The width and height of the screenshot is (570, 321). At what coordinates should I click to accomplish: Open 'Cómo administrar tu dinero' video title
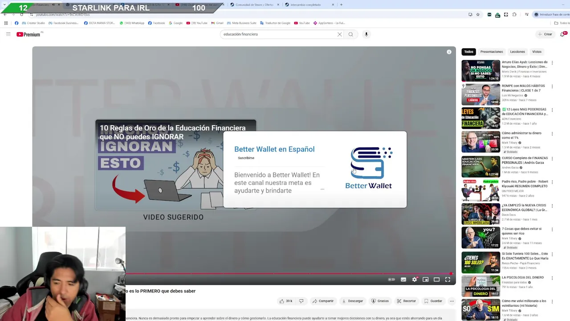521,135
